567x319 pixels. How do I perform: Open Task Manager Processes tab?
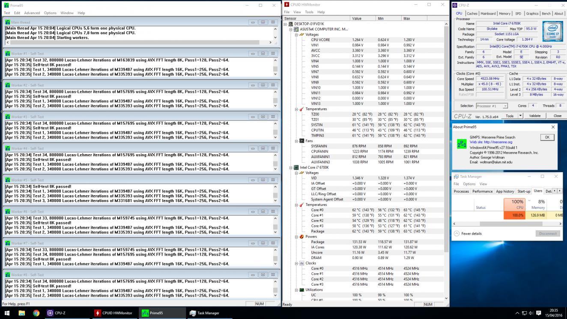click(461, 191)
